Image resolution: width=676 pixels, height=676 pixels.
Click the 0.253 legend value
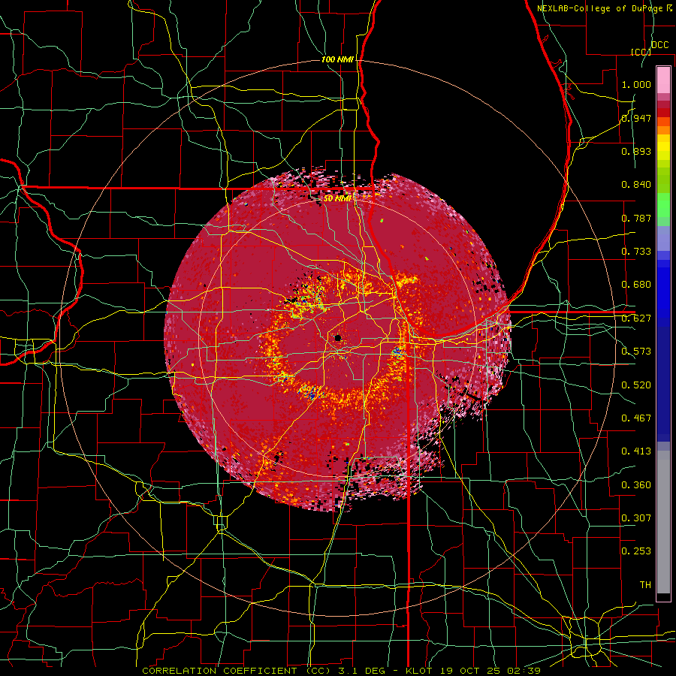pos(636,551)
